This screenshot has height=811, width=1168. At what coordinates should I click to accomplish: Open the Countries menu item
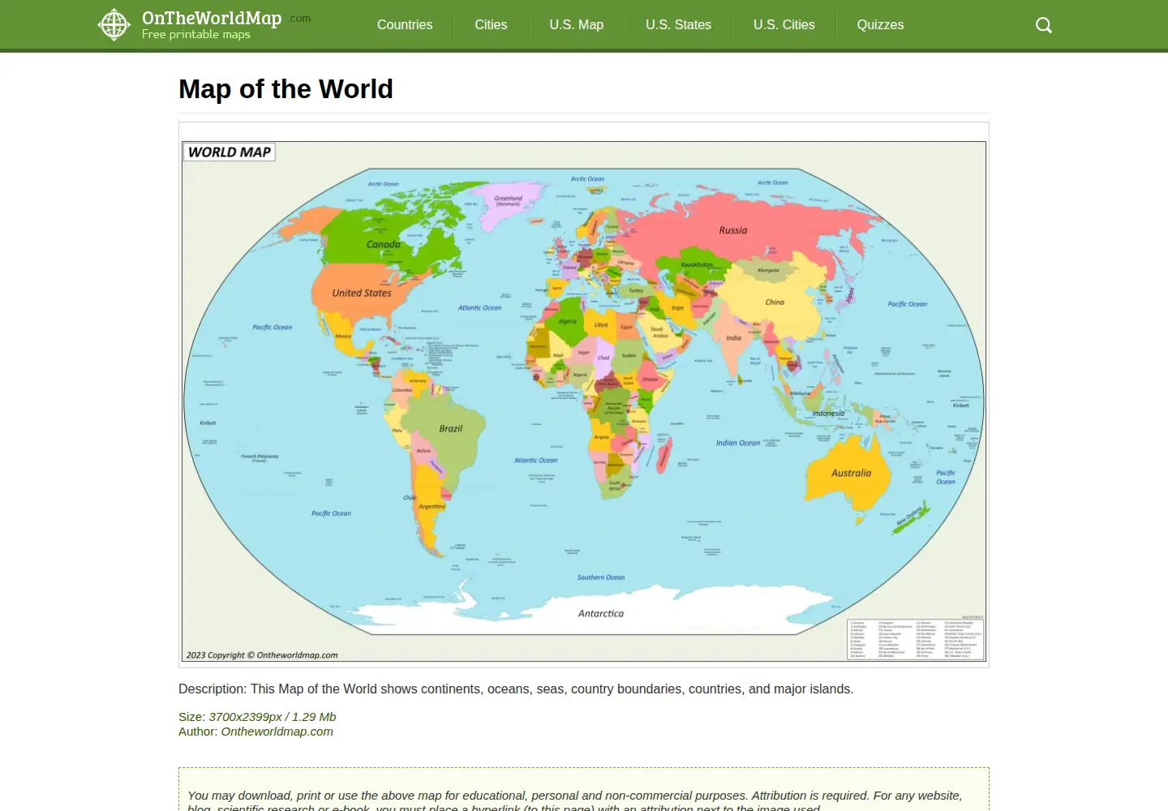pyautogui.click(x=405, y=25)
